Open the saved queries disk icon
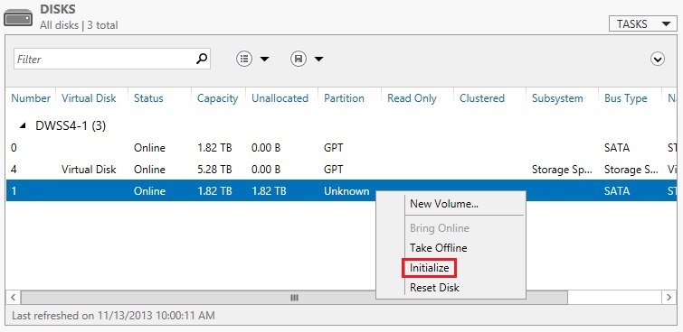This screenshot has height=332, width=683. [x=299, y=59]
